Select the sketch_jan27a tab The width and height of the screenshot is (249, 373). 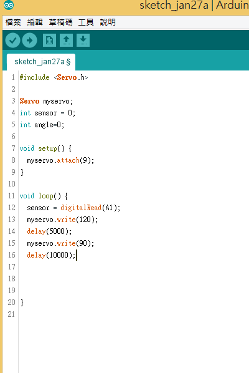click(x=41, y=62)
